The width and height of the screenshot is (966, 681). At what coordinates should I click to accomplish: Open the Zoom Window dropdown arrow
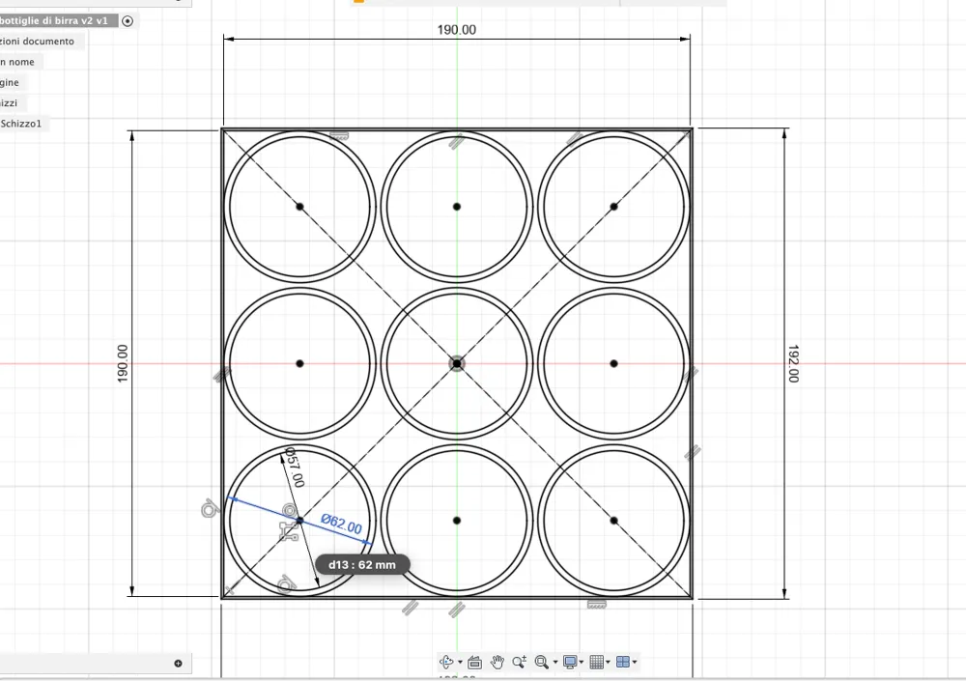[x=555, y=663]
